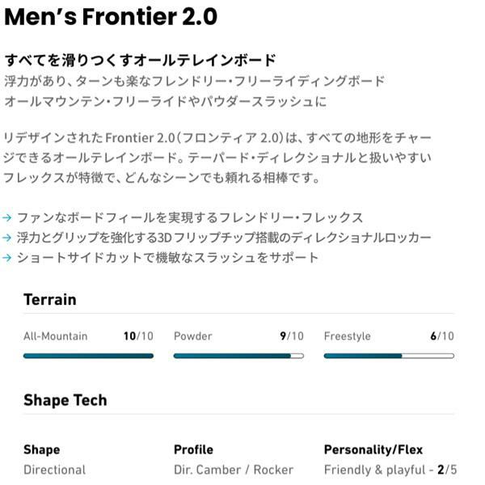Click the Freestyle label

[x=347, y=336]
